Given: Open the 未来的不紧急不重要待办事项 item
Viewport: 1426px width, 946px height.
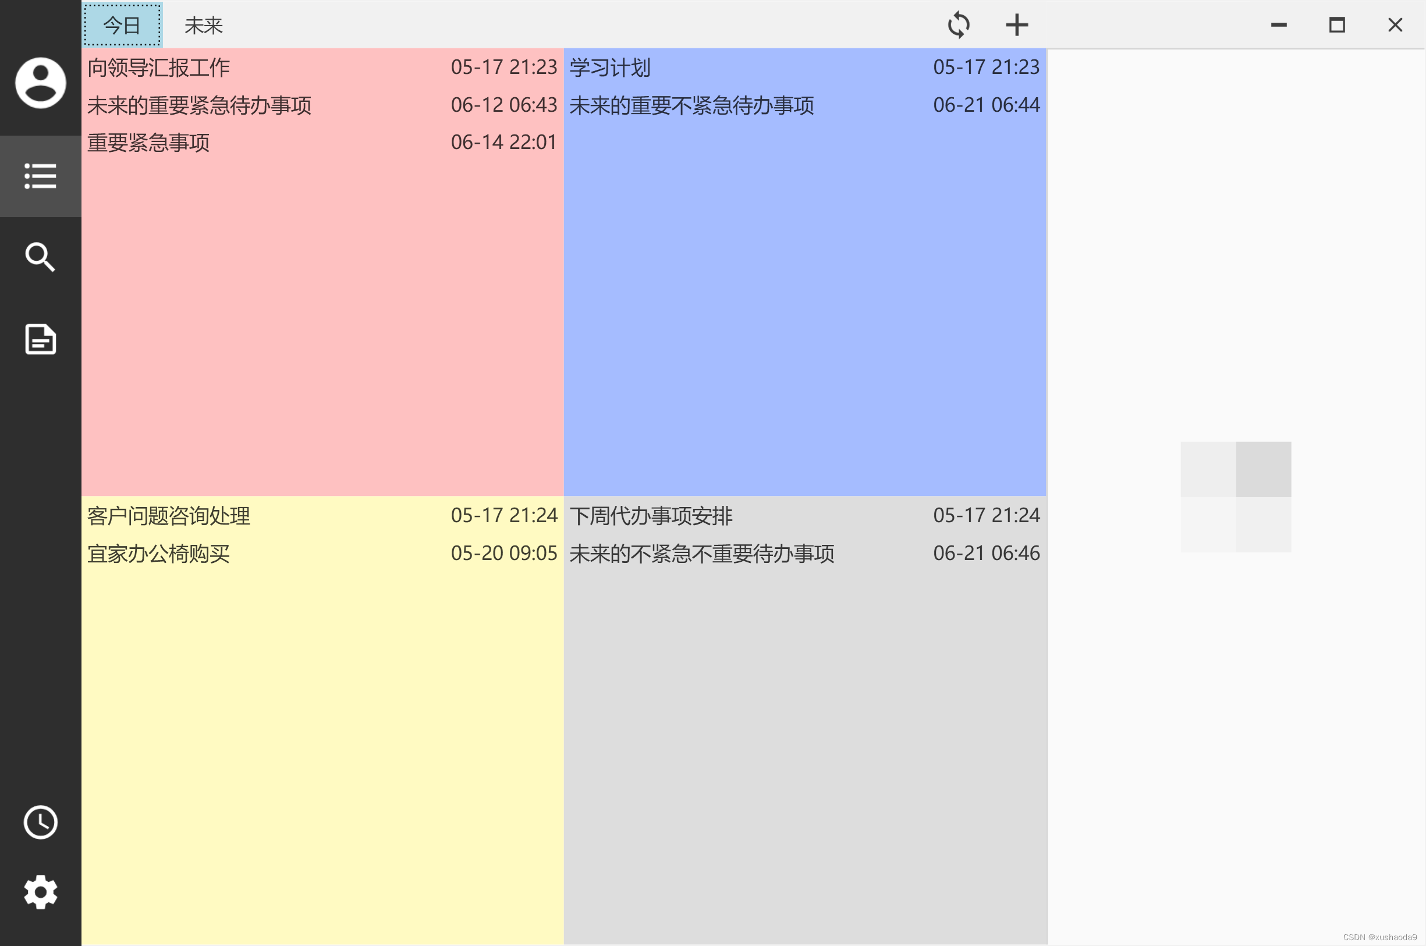Looking at the screenshot, I should click(701, 554).
